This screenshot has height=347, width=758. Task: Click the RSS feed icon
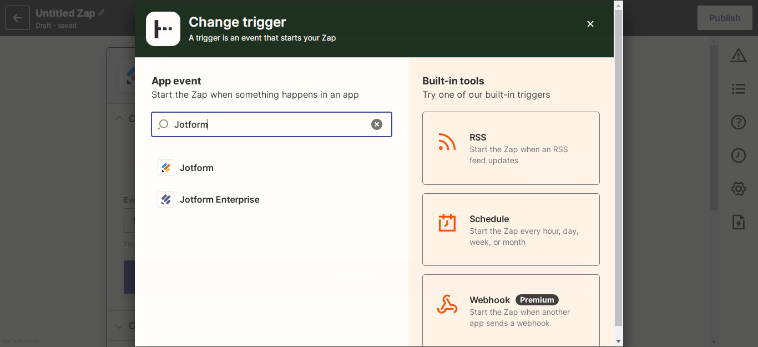[x=447, y=142]
